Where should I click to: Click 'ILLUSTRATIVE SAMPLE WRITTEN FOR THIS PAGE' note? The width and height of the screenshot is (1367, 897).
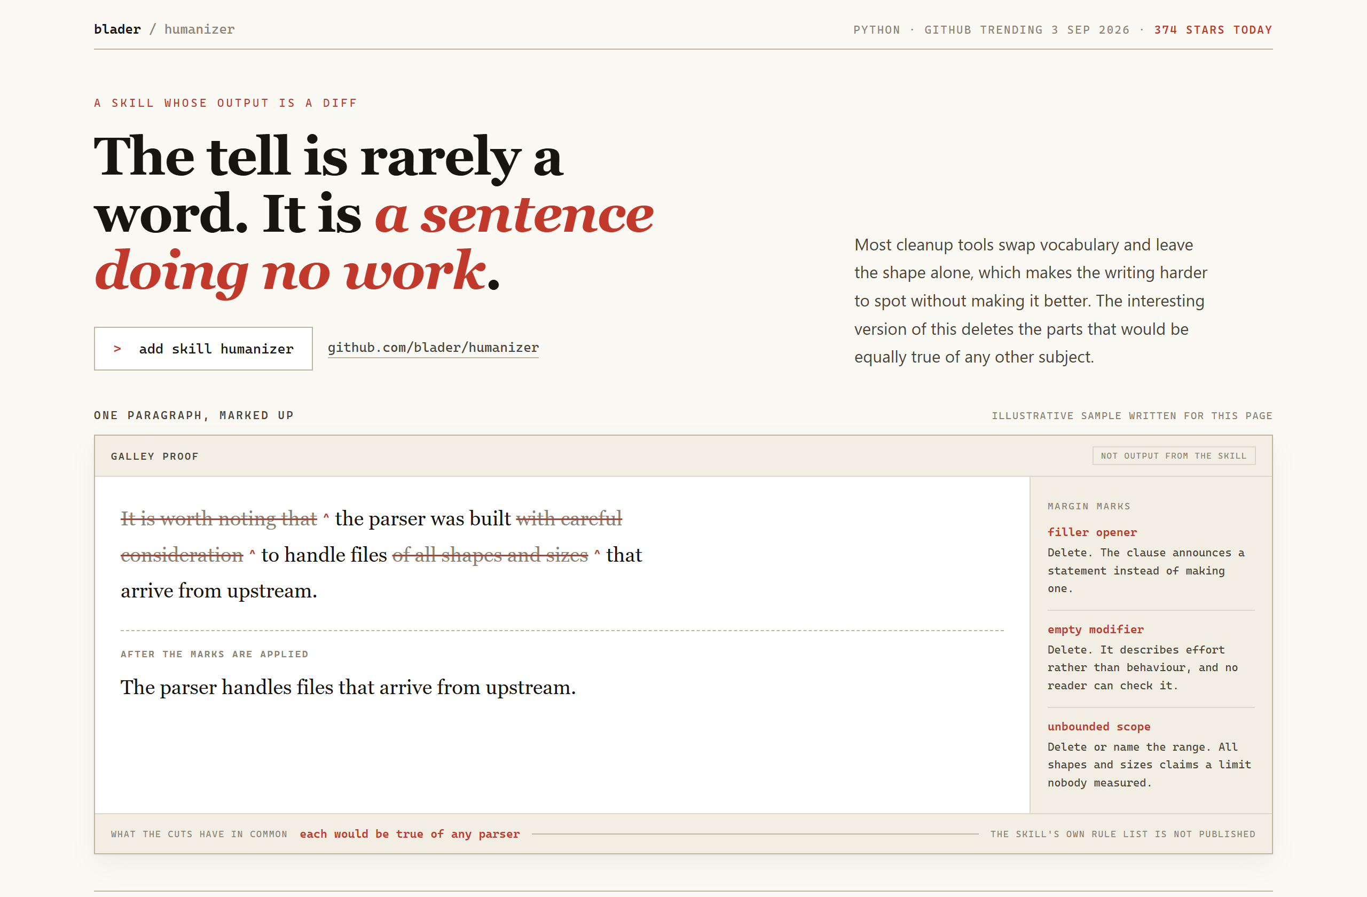(x=1132, y=416)
